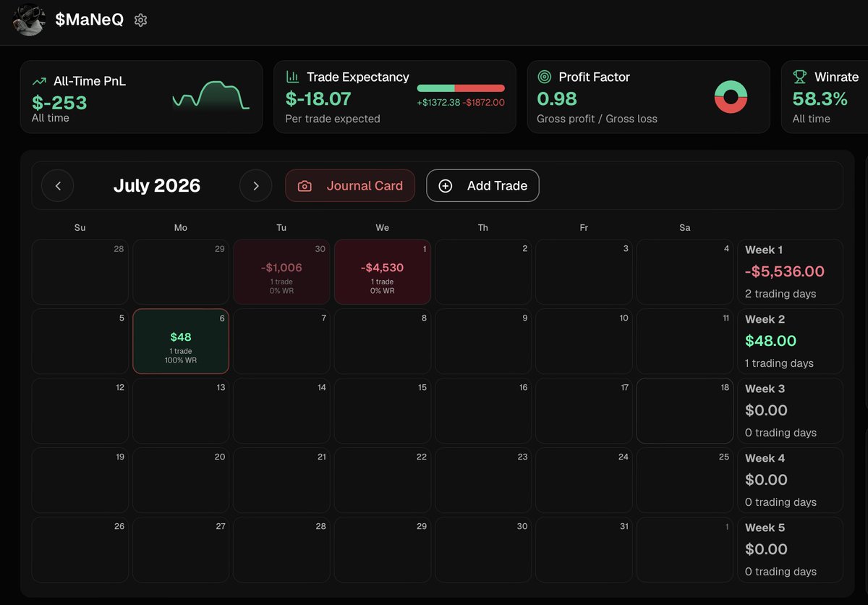The height and width of the screenshot is (605, 868).
Task: Open settings gear next to $MaNeQ
Action: point(141,20)
